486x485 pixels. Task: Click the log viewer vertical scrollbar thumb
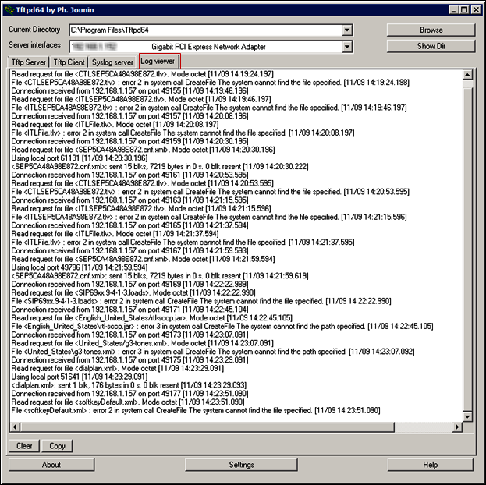click(x=467, y=250)
